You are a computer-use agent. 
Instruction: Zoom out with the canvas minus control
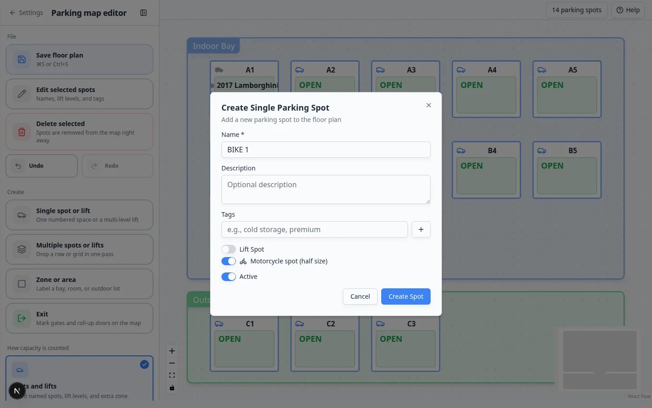click(172, 363)
